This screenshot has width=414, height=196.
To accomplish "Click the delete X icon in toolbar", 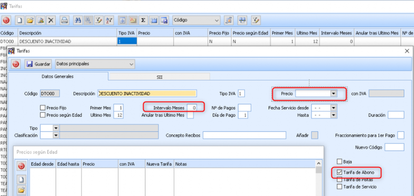I will pyautogui.click(x=51, y=20).
